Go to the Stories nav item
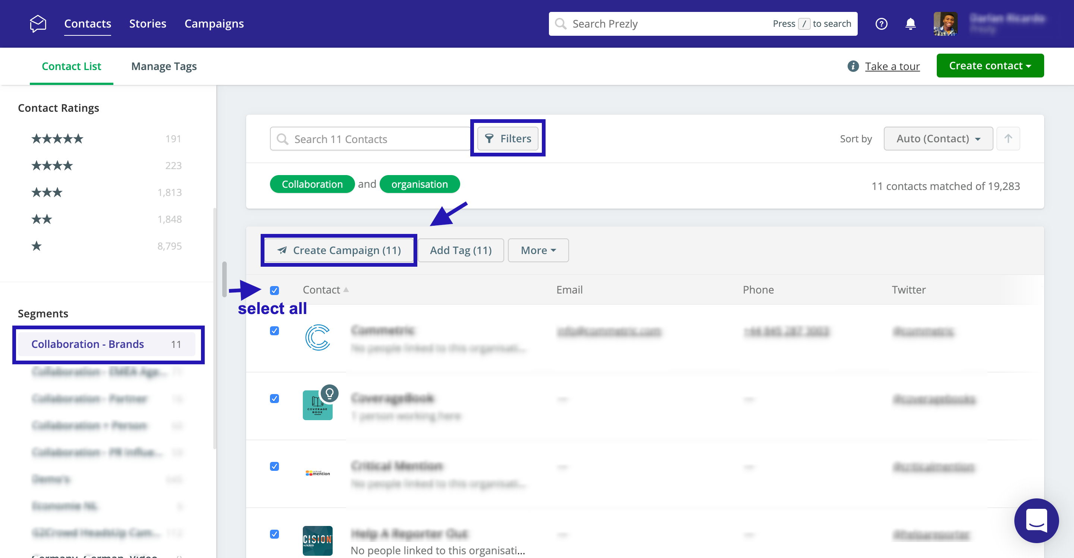The image size is (1074, 558). [148, 24]
